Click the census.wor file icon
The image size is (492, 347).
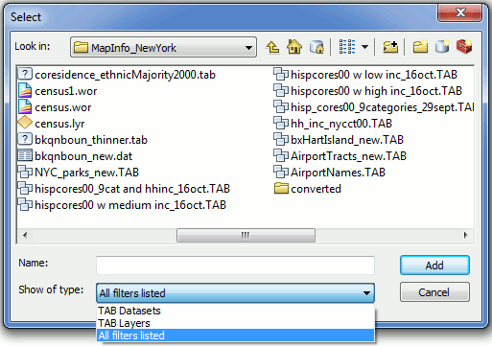[25, 106]
